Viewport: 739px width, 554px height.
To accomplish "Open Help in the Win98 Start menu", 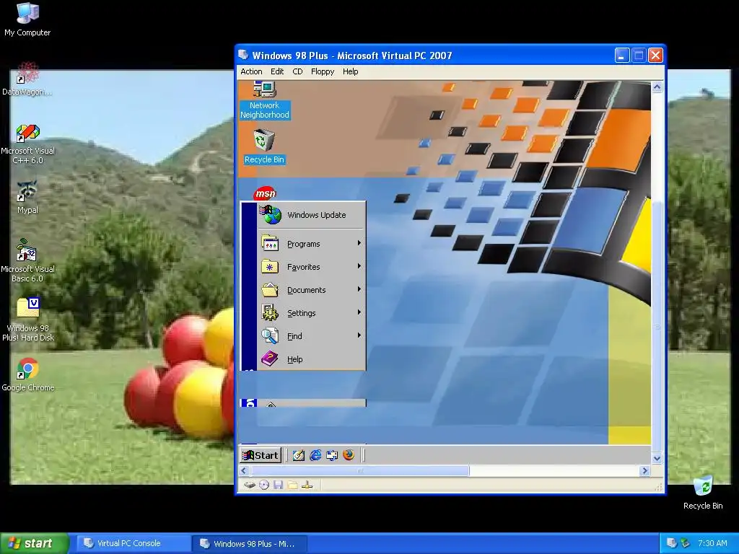I will coord(311,359).
